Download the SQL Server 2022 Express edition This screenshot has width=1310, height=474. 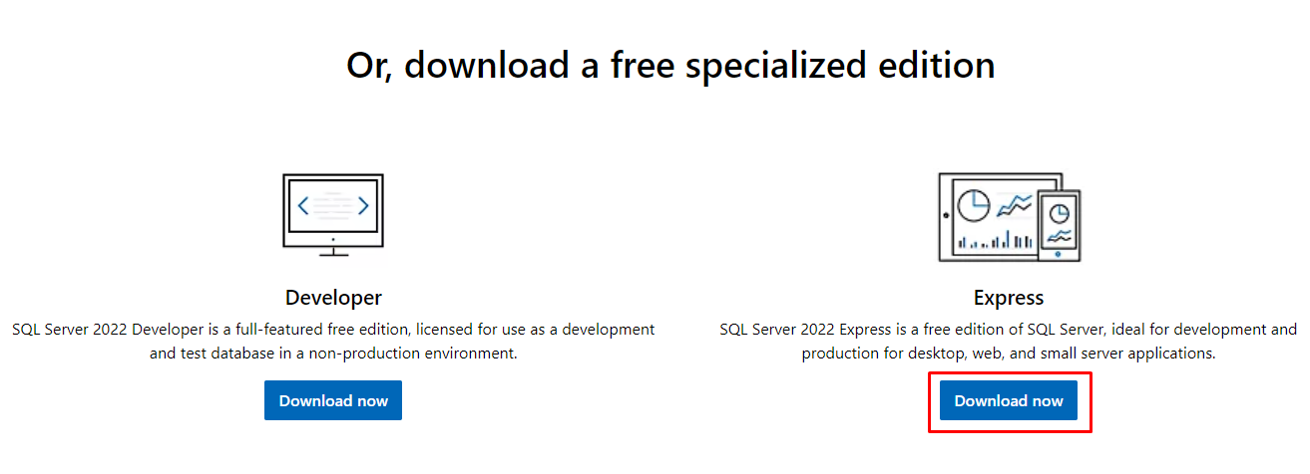(x=1009, y=400)
